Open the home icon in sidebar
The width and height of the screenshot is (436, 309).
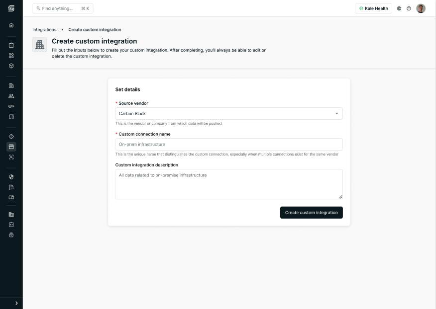11,25
